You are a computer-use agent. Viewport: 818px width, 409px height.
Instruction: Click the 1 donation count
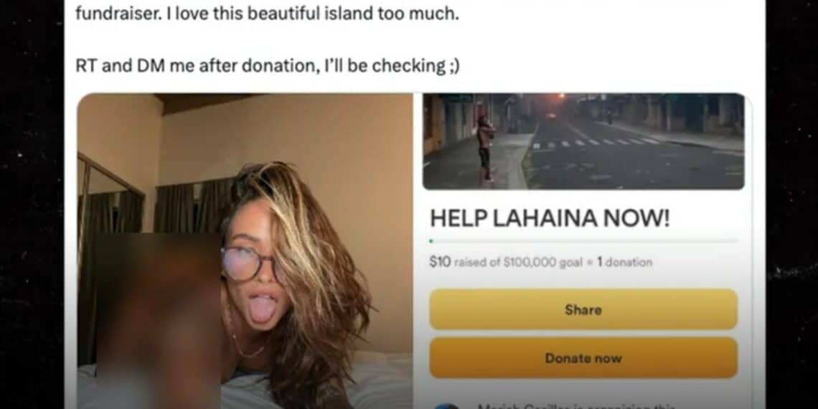click(624, 263)
